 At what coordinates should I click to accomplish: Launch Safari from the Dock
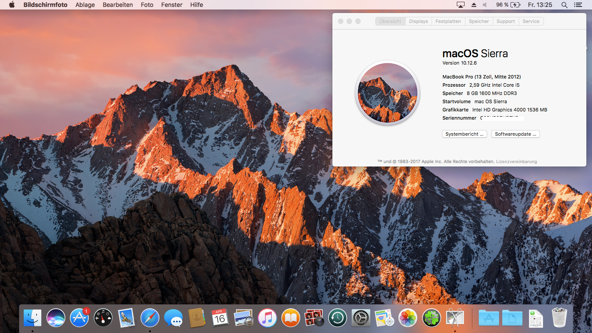[150, 318]
